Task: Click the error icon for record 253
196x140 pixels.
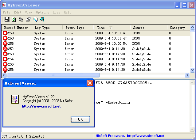Action: 5,54
